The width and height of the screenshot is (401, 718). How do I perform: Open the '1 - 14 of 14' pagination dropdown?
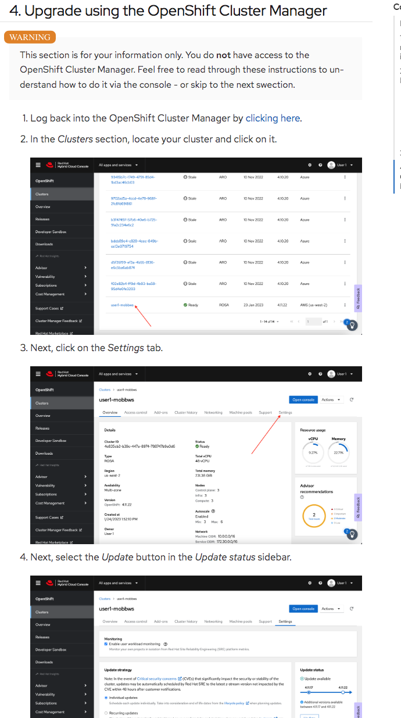click(x=269, y=322)
